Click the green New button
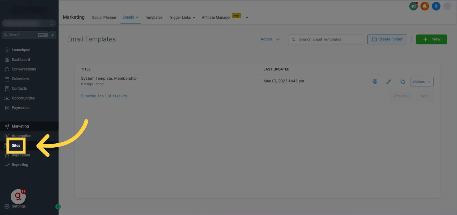 click(431, 39)
